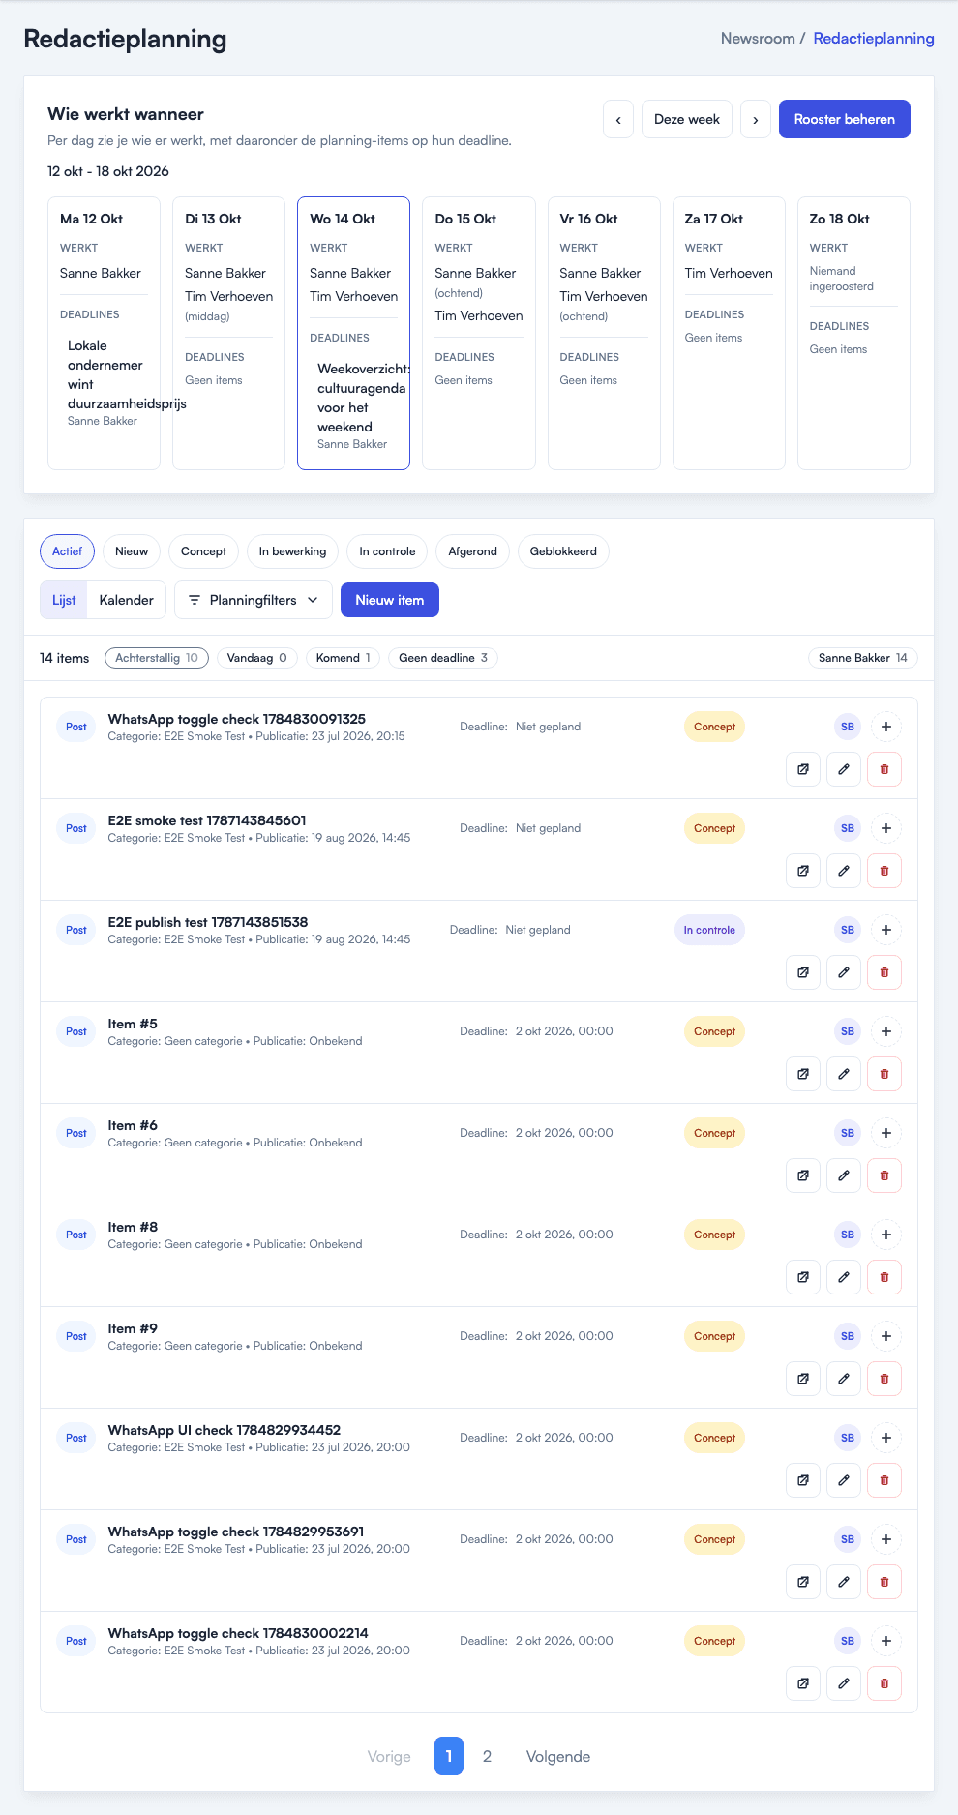Click the plus icon on the Item #9 row
Image resolution: width=958 pixels, height=1815 pixels.
click(886, 1336)
